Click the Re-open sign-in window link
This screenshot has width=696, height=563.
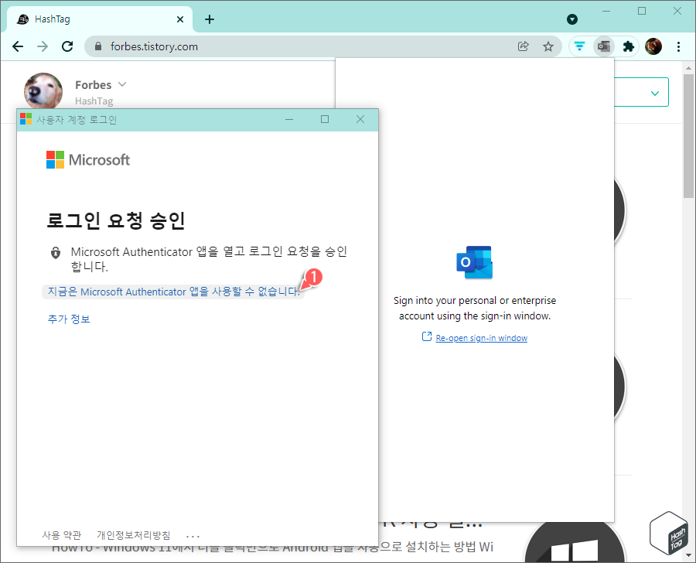[480, 337]
